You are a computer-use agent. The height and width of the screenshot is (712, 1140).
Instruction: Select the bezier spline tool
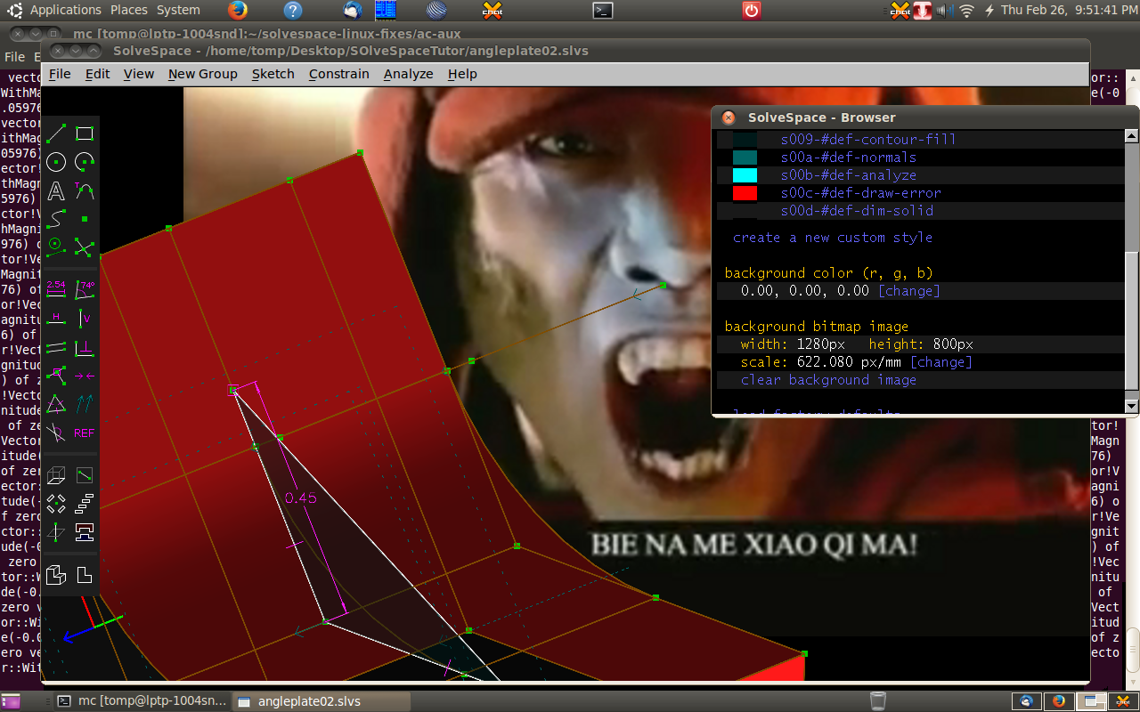pos(56,218)
